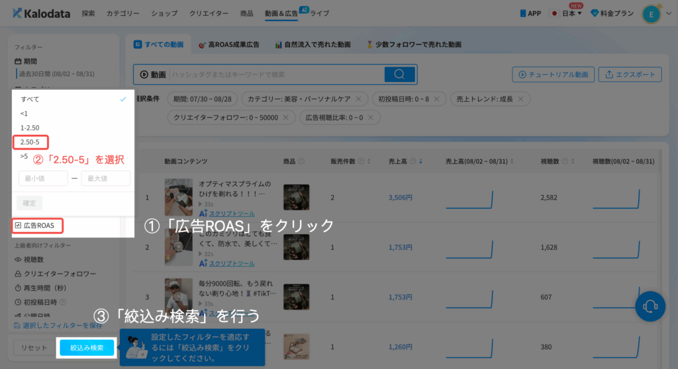This screenshot has width=678, height=369.
Task: Click the magnifier search button
Action: [x=399, y=74]
